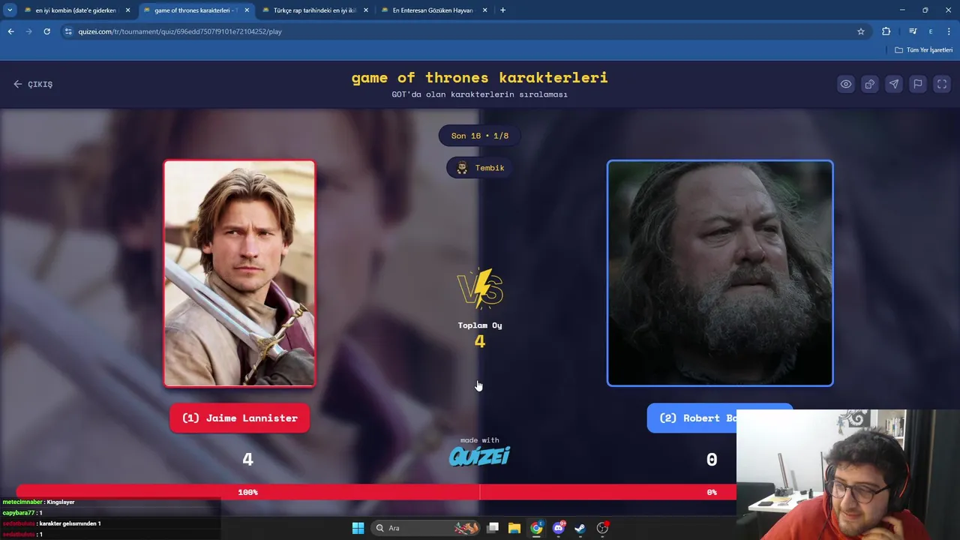960x540 pixels.
Task: Go back with the browser back arrow
Action: point(10,31)
